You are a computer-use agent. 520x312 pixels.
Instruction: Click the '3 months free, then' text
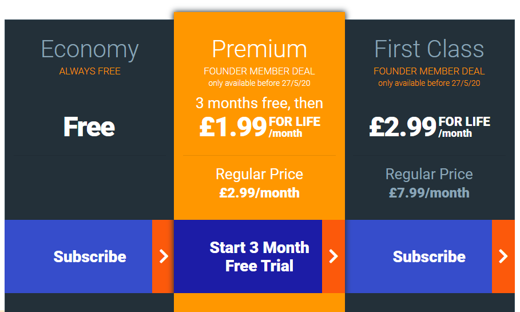259,103
